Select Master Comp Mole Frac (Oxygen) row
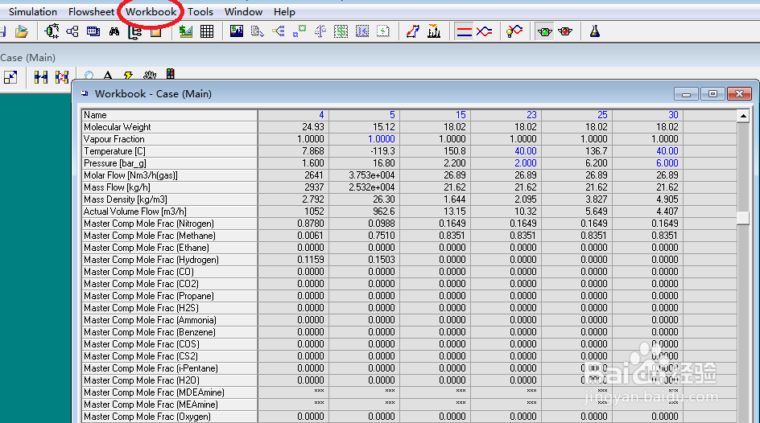This screenshot has width=760, height=423. click(169, 417)
